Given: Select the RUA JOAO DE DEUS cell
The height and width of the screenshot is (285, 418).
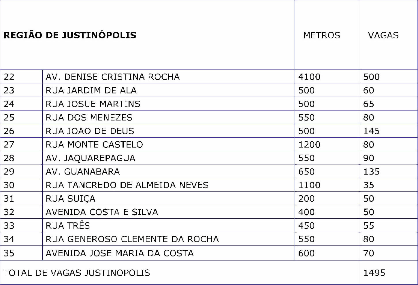Looking at the screenshot, I should pyautogui.click(x=90, y=131).
